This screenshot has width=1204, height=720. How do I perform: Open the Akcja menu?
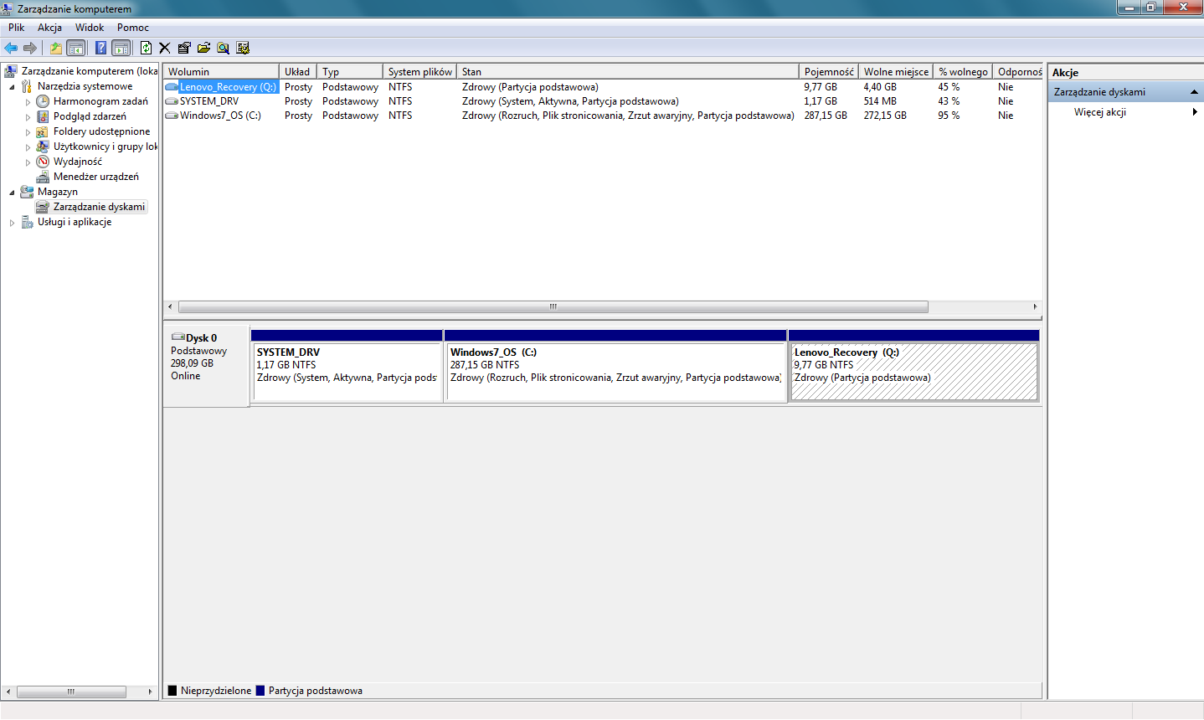click(x=49, y=28)
